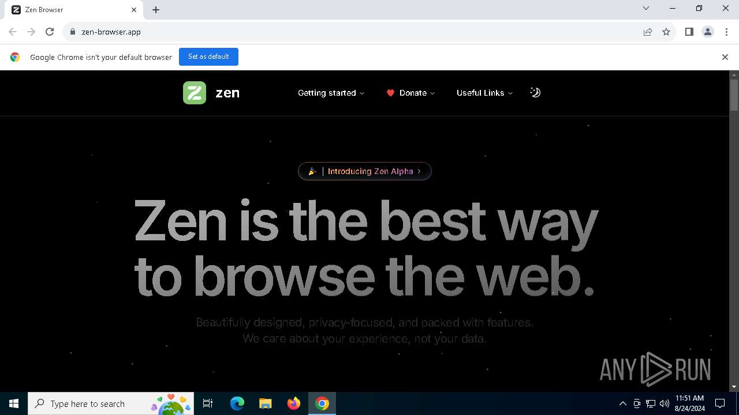Image resolution: width=739 pixels, height=415 pixels.
Task: Click the green Zen logo icon
Action: click(195, 93)
